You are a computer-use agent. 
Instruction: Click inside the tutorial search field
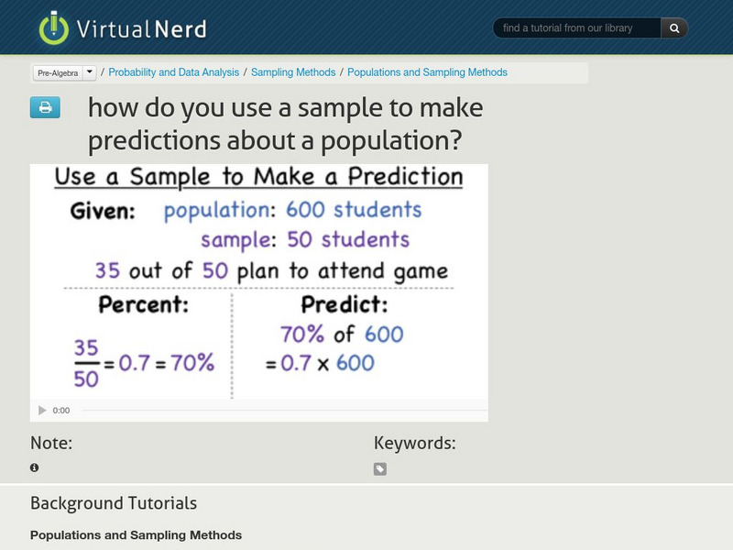[x=577, y=27]
